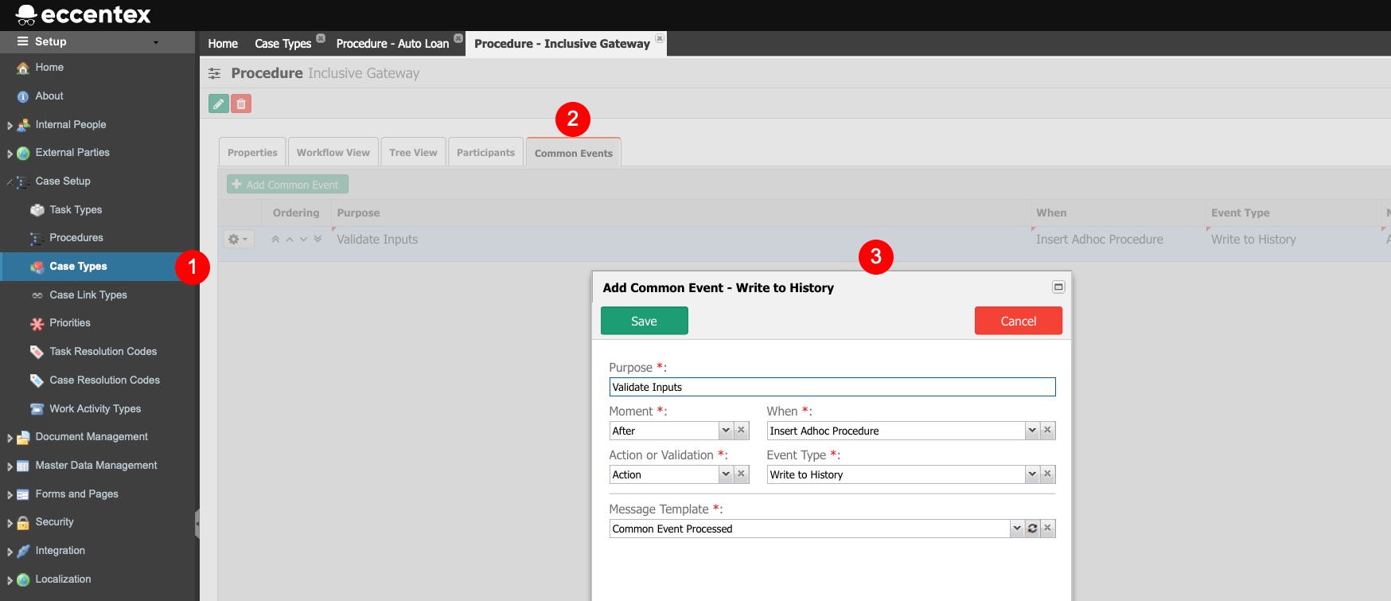Switch to the Workflow View tab
1391x601 pixels.
pos(333,152)
